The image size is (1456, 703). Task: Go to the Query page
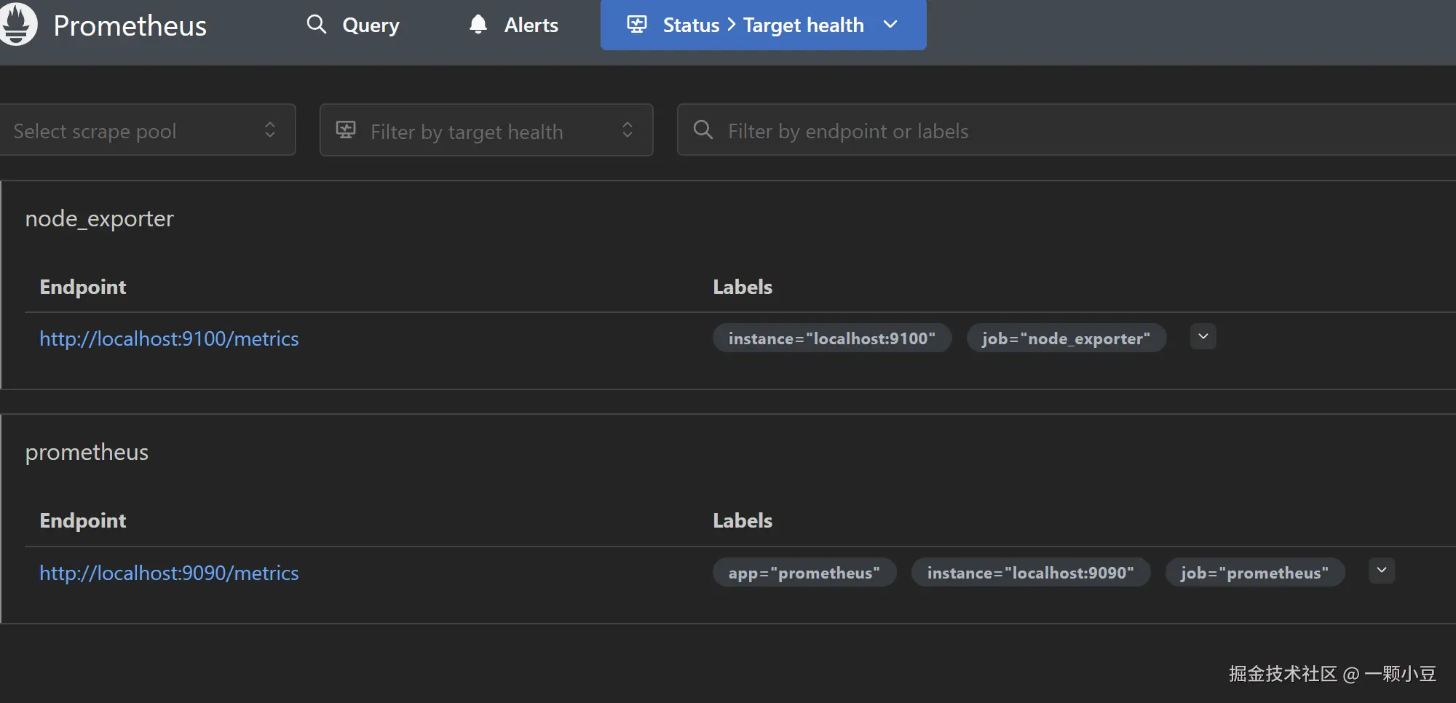pyautogui.click(x=371, y=25)
